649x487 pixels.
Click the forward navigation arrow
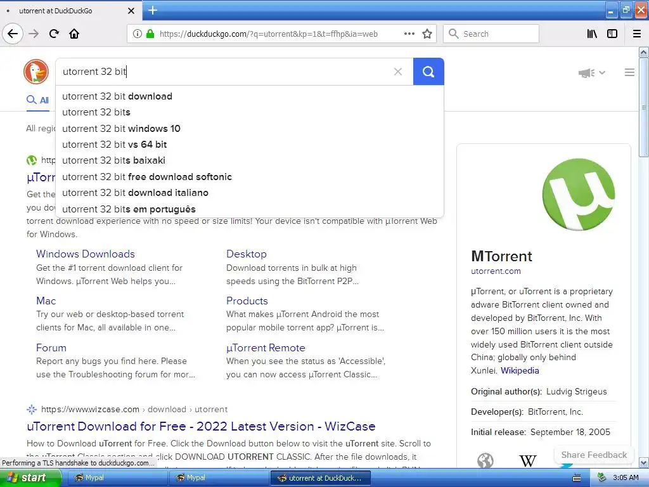pos(34,34)
